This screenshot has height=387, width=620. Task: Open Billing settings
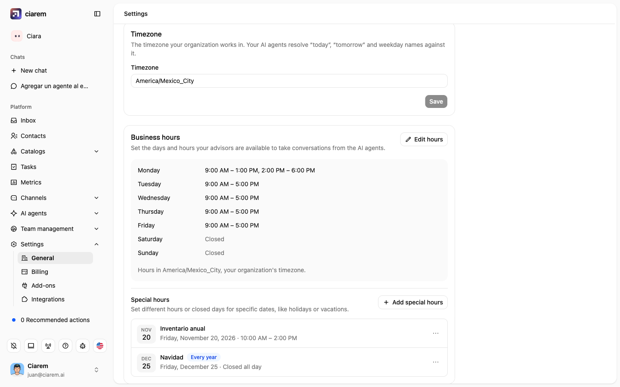click(x=55, y=272)
